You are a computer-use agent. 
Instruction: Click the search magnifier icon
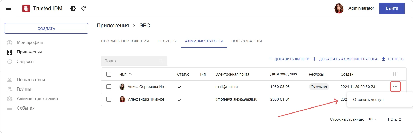pos(161,61)
